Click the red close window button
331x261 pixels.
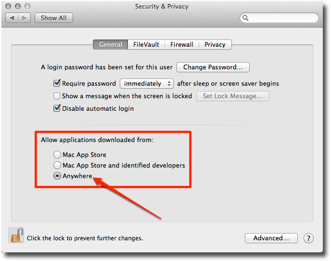coord(9,7)
